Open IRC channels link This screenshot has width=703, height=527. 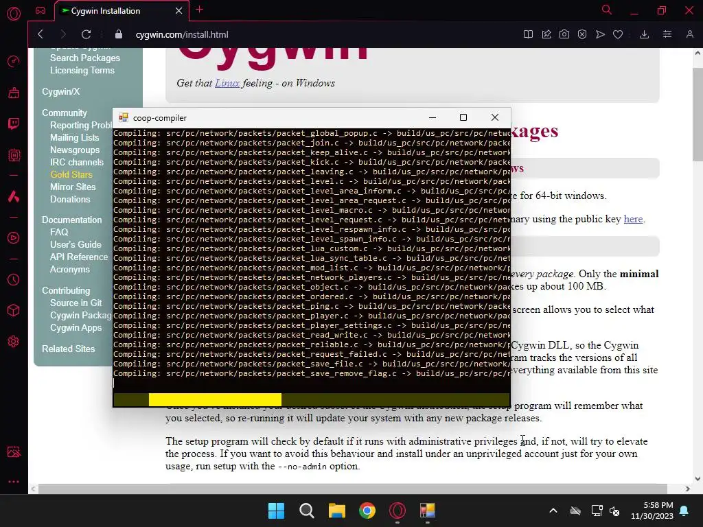(x=77, y=162)
